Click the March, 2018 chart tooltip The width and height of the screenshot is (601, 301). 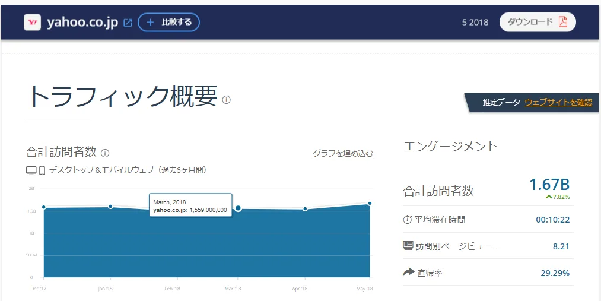pos(190,205)
